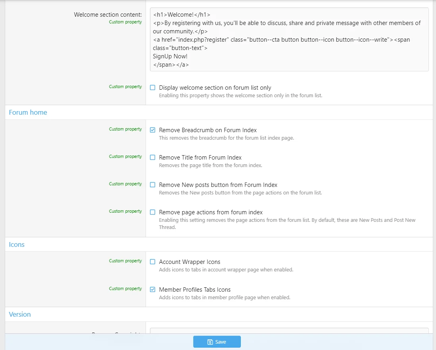The width and height of the screenshot is (436, 350).
Task: Check Remove page actions from forum index
Action: pos(153,212)
